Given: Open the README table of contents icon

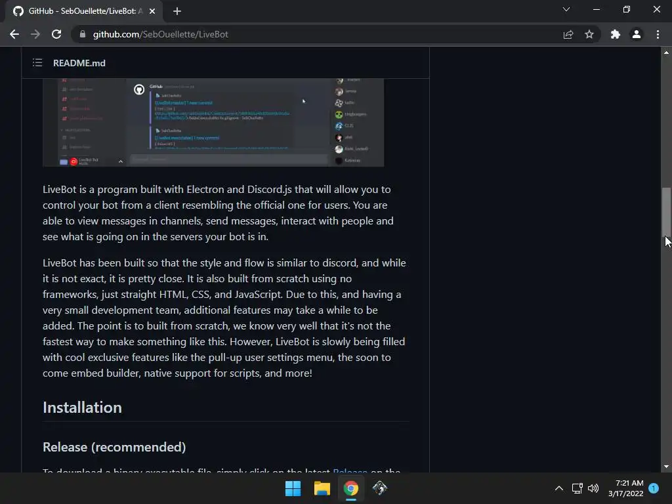Looking at the screenshot, I should point(37,63).
